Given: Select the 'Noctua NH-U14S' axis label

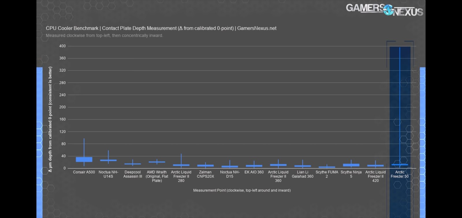Looking at the screenshot, I should (x=108, y=174).
